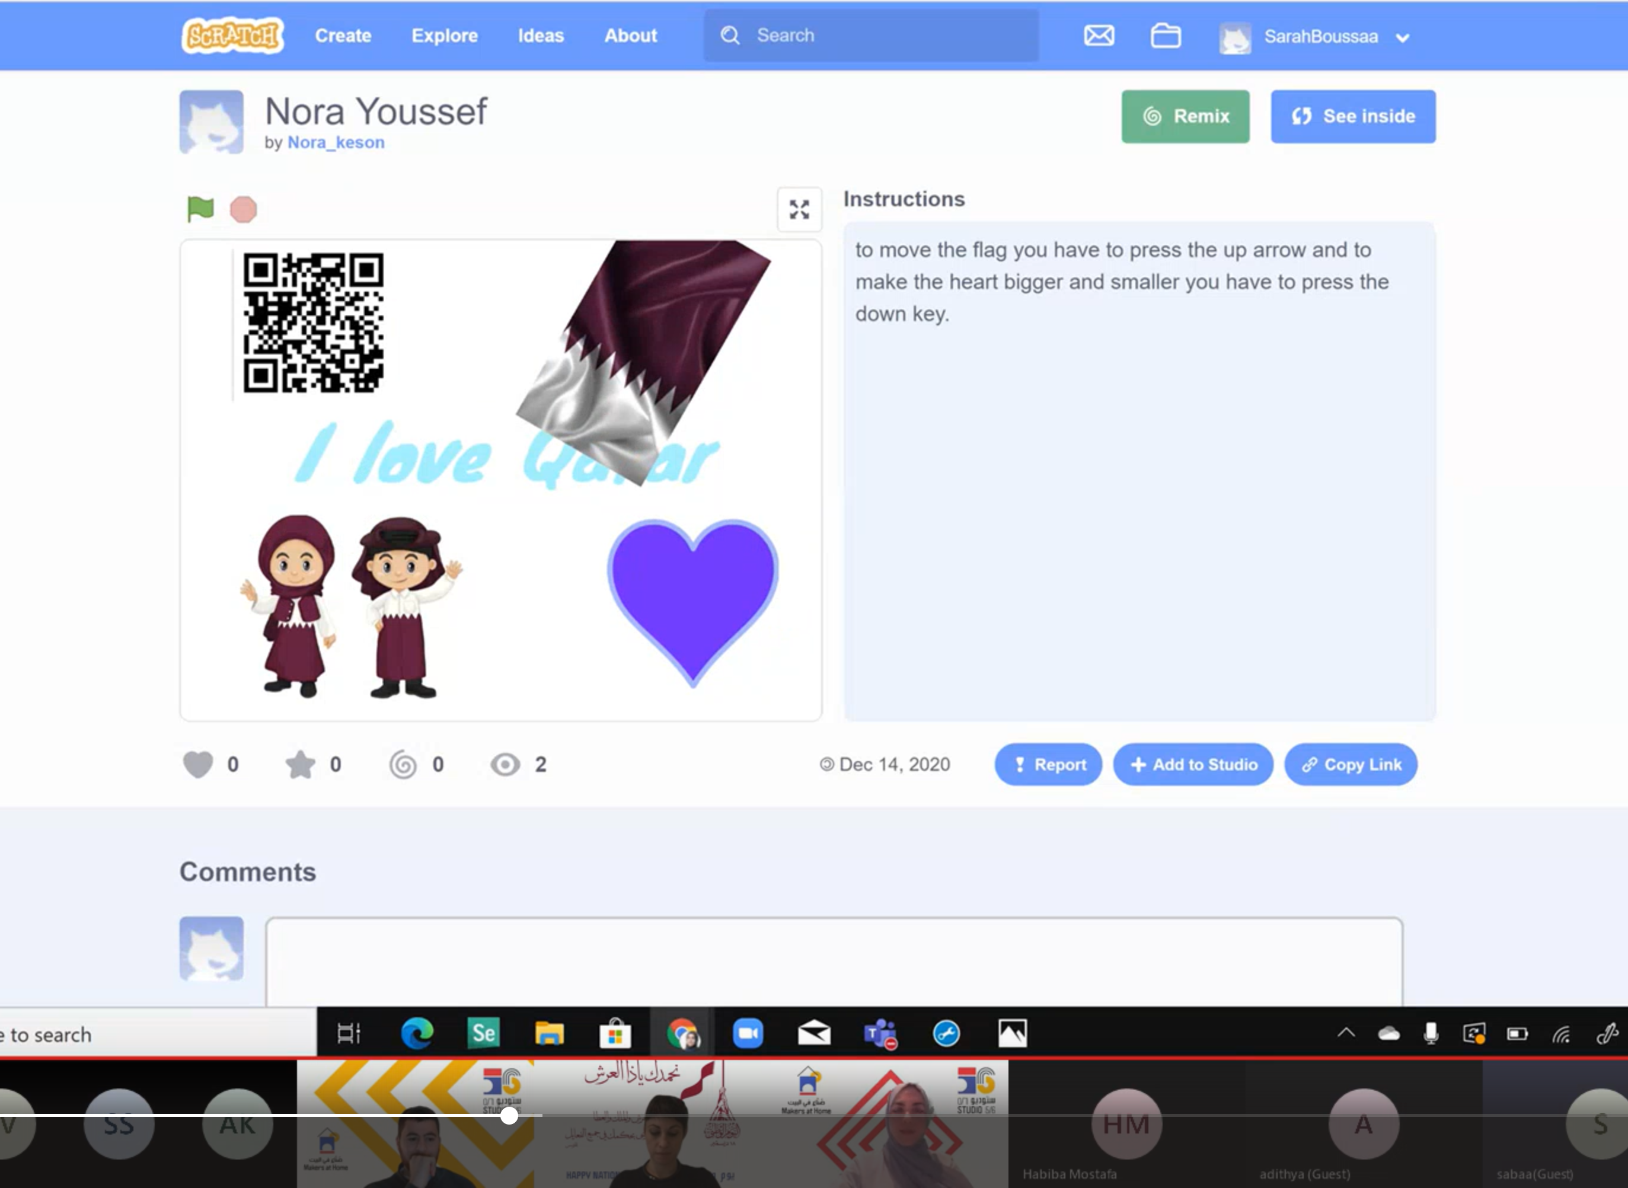The image size is (1628, 1188).
Task: Open the Explore menu item
Action: pos(445,35)
